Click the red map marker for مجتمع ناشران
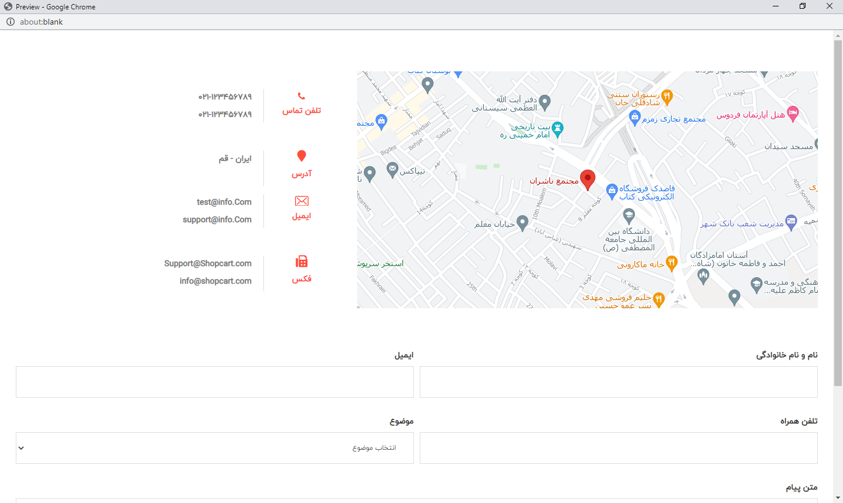This screenshot has width=843, height=503. point(587,180)
